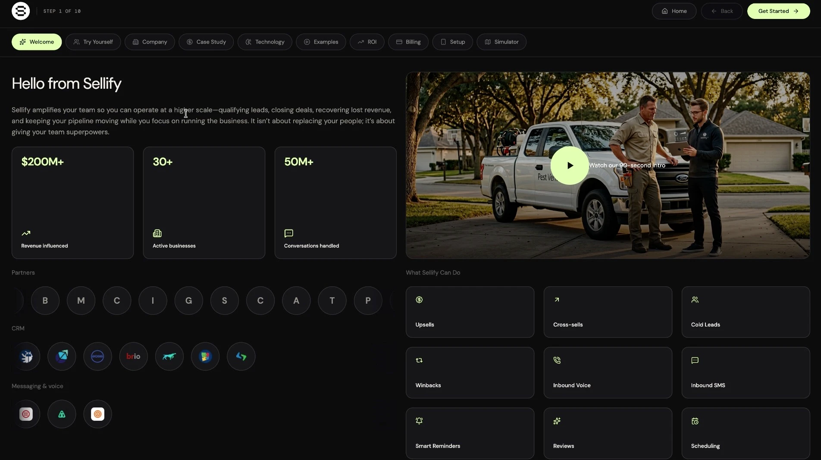The image size is (821, 460).
Task: Click the bell icon on Smart Reminders card
Action: coord(419,421)
